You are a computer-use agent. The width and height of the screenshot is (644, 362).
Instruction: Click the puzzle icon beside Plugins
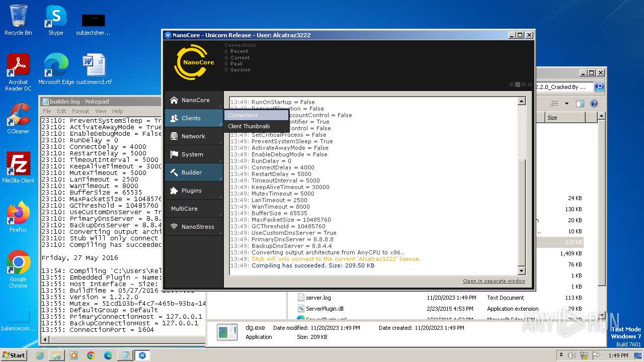click(174, 191)
